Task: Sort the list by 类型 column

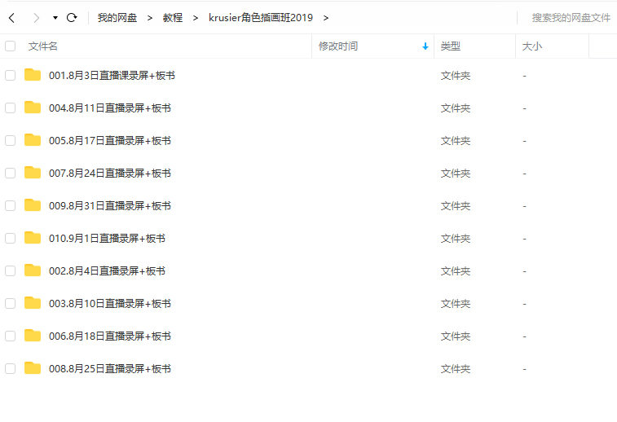Action: (451, 46)
